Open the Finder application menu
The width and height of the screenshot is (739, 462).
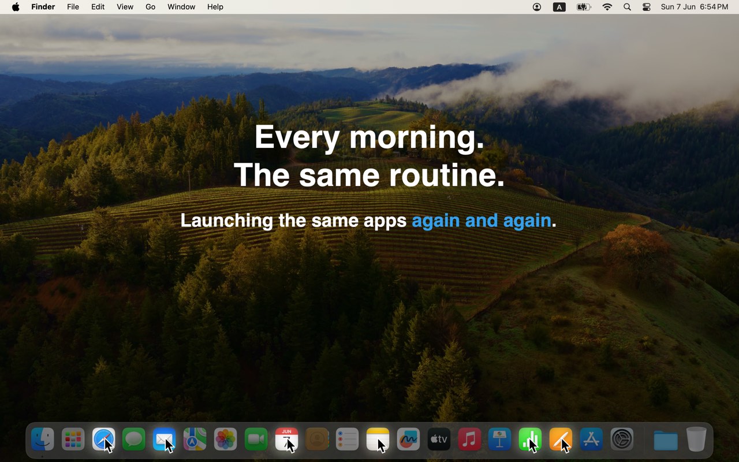pos(43,7)
